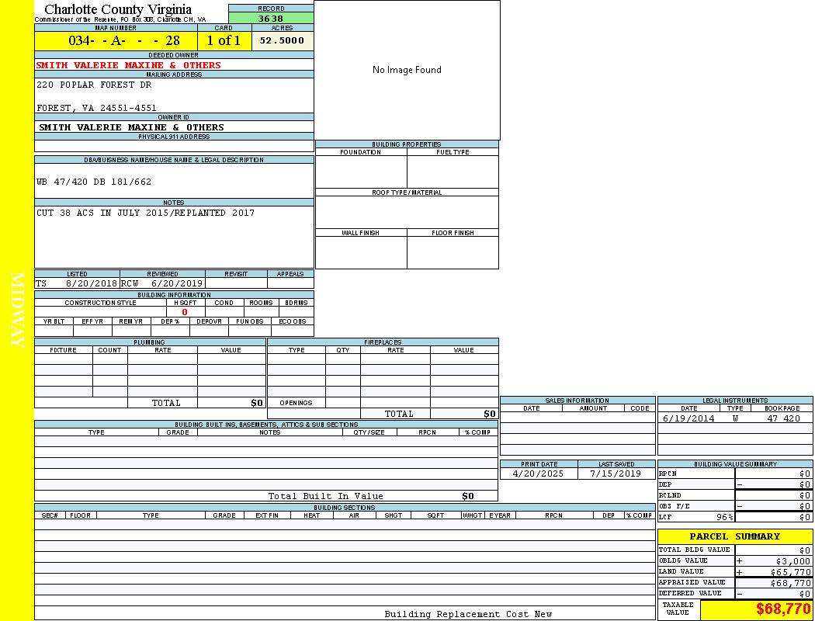Click the card count '1 of 1'

224,40
